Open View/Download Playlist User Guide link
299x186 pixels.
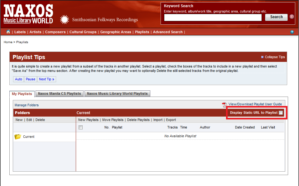255,104
